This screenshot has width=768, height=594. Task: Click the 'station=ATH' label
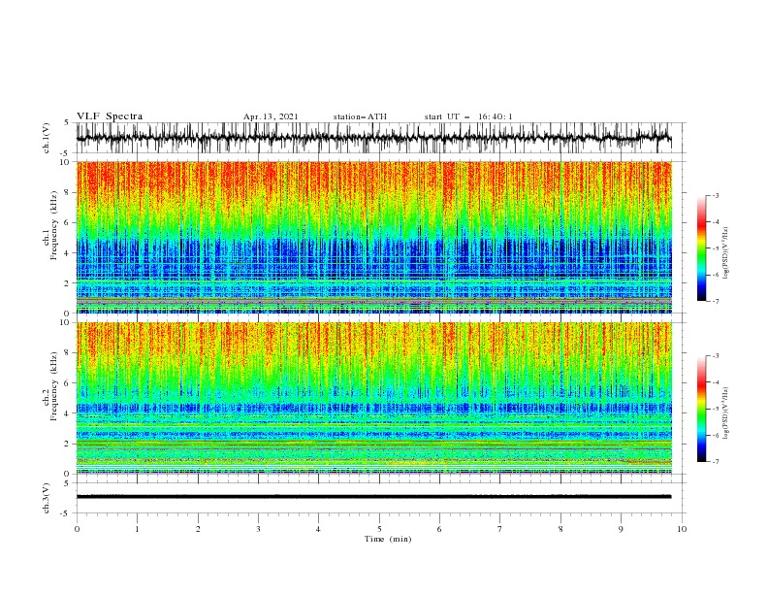(x=360, y=116)
